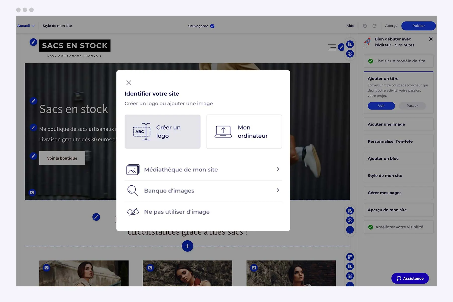The width and height of the screenshot is (453, 302).
Task: Click the 'Voir la boutique' button
Action: click(x=62, y=158)
